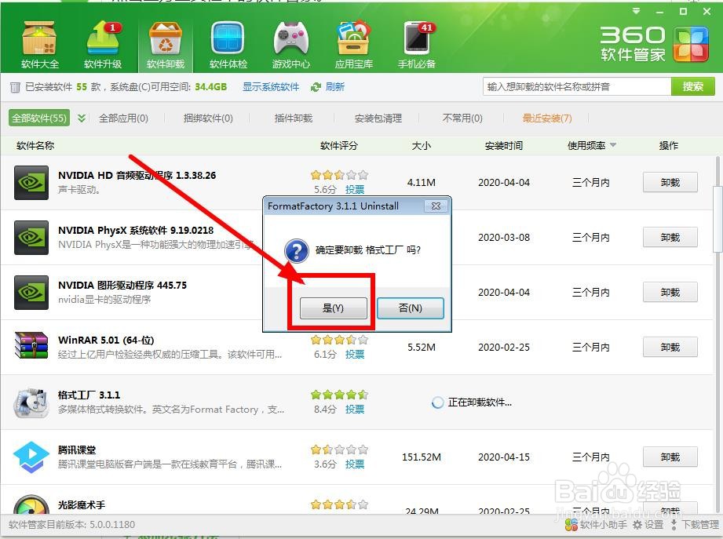Sort by 大小 column header
The height and width of the screenshot is (539, 723).
[x=422, y=146]
